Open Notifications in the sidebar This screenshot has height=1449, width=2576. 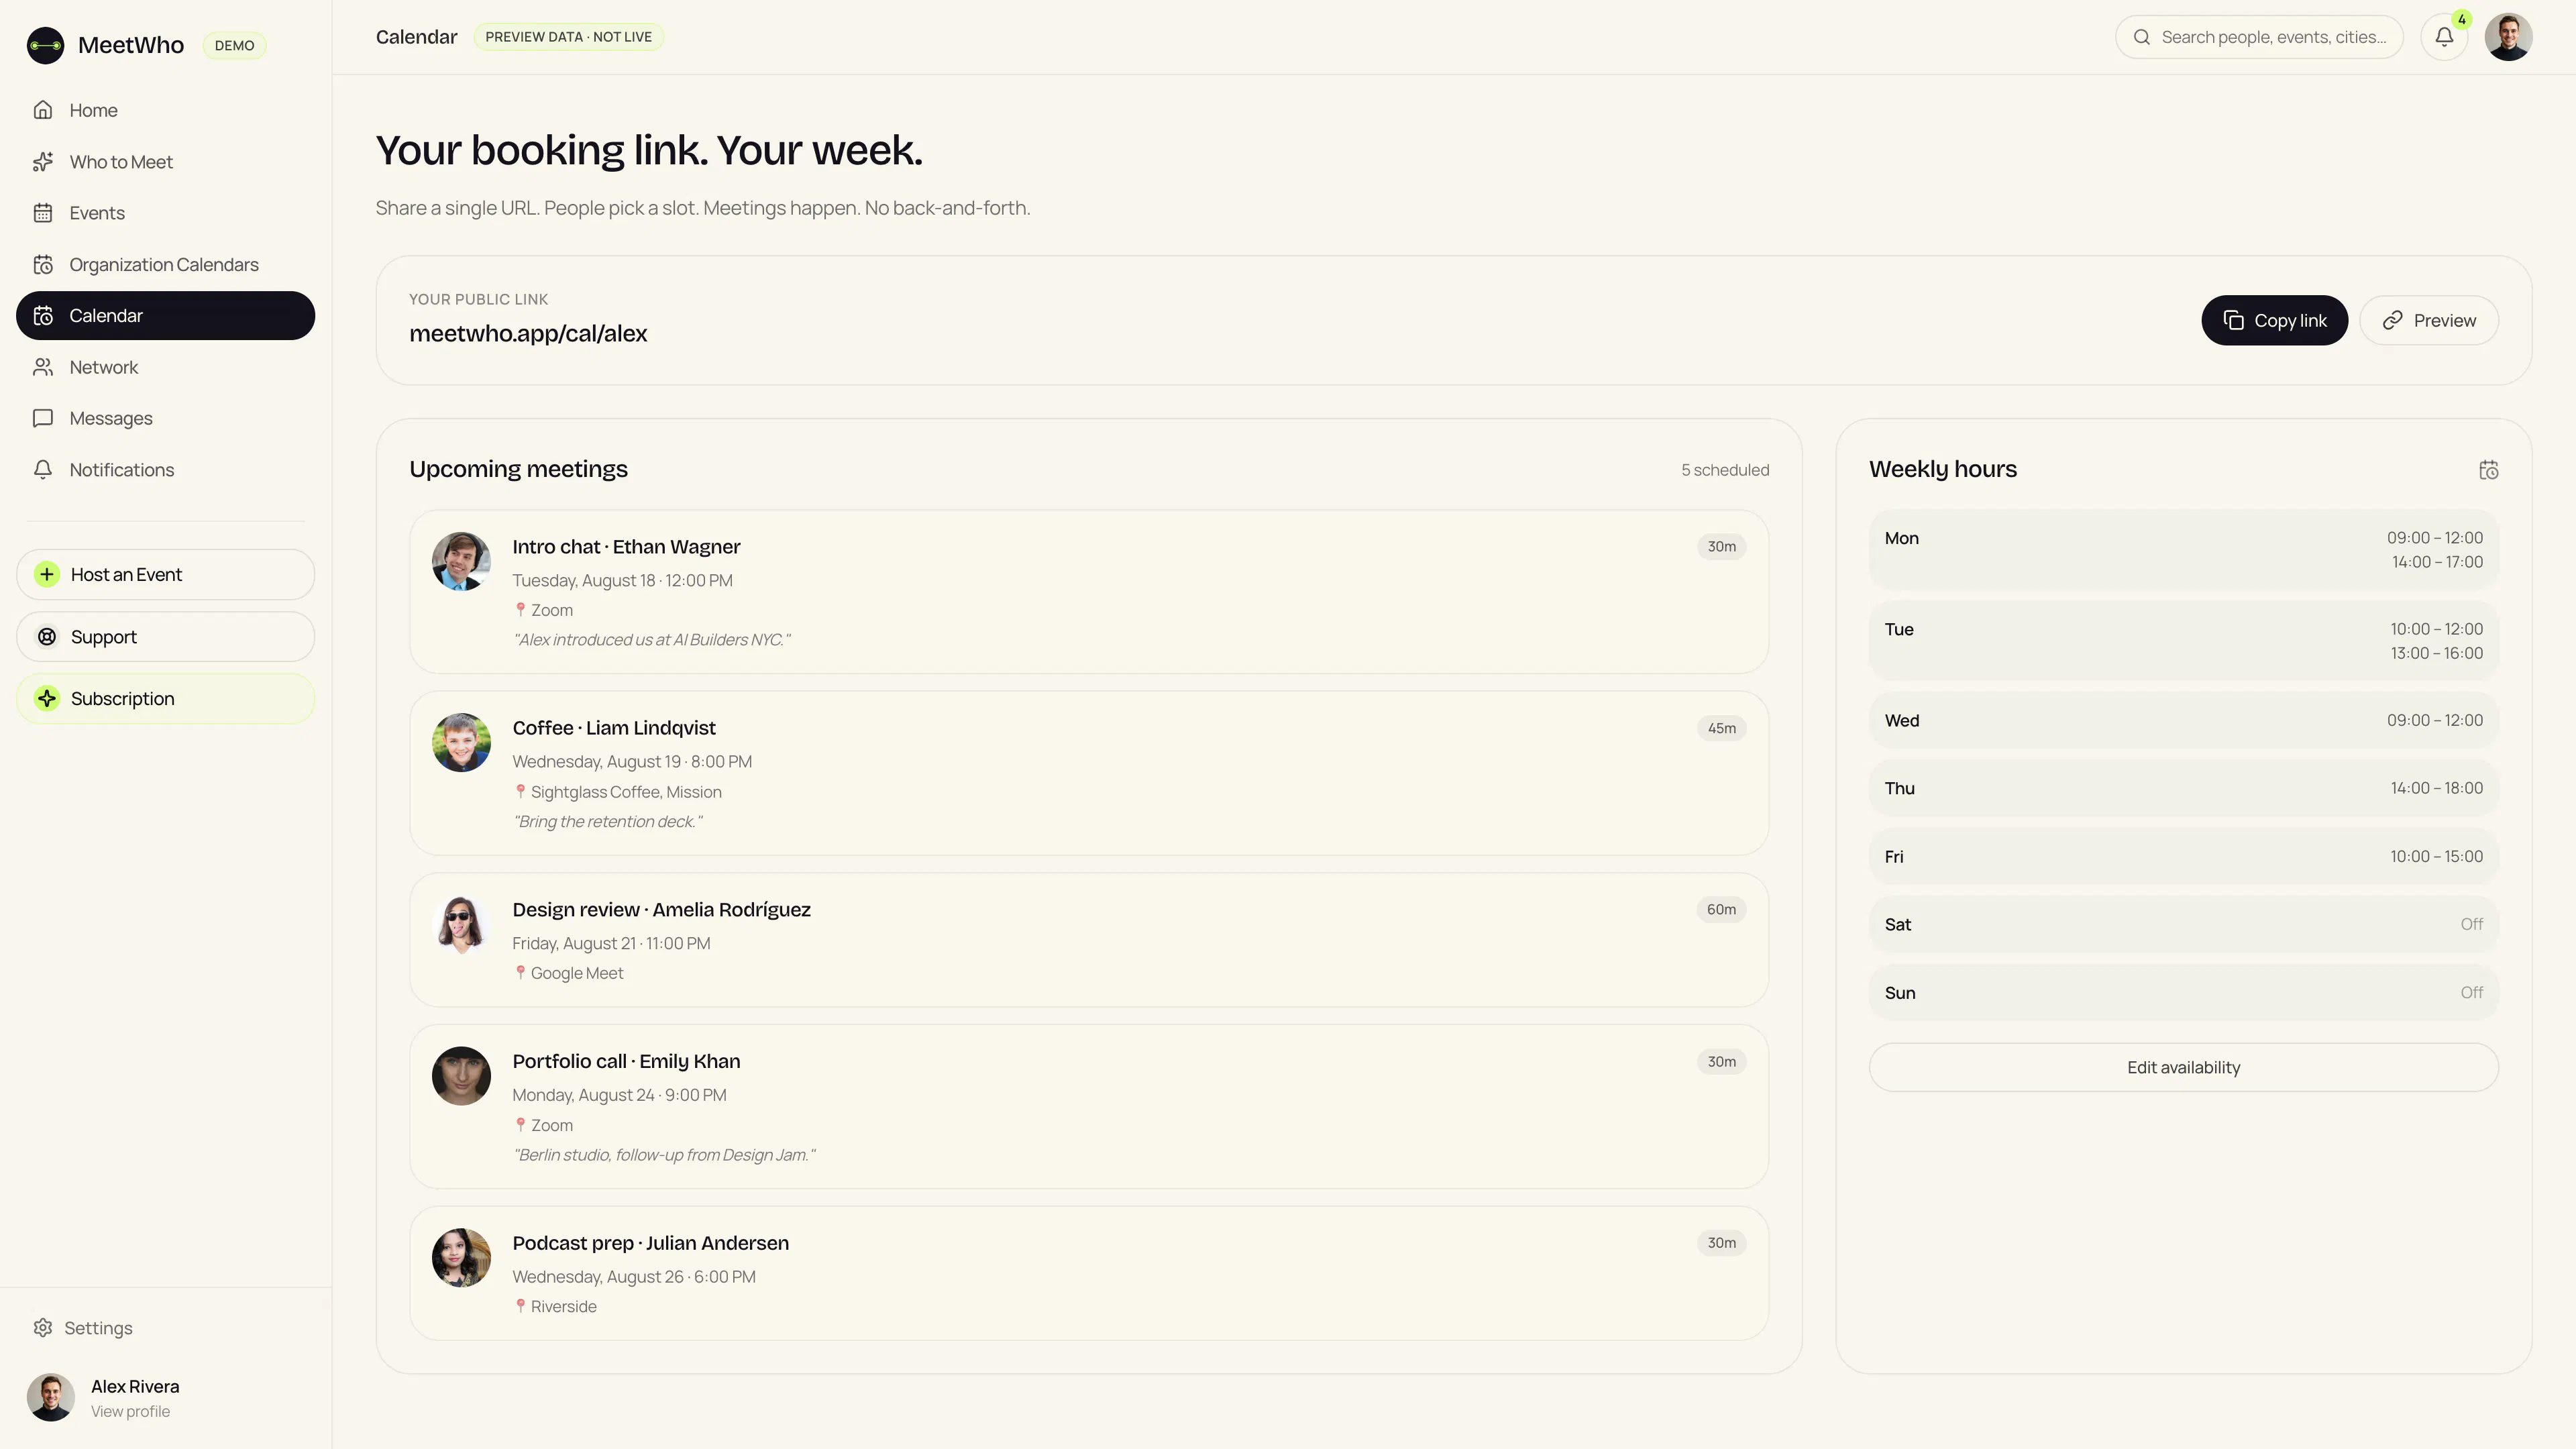pyautogui.click(x=165, y=470)
